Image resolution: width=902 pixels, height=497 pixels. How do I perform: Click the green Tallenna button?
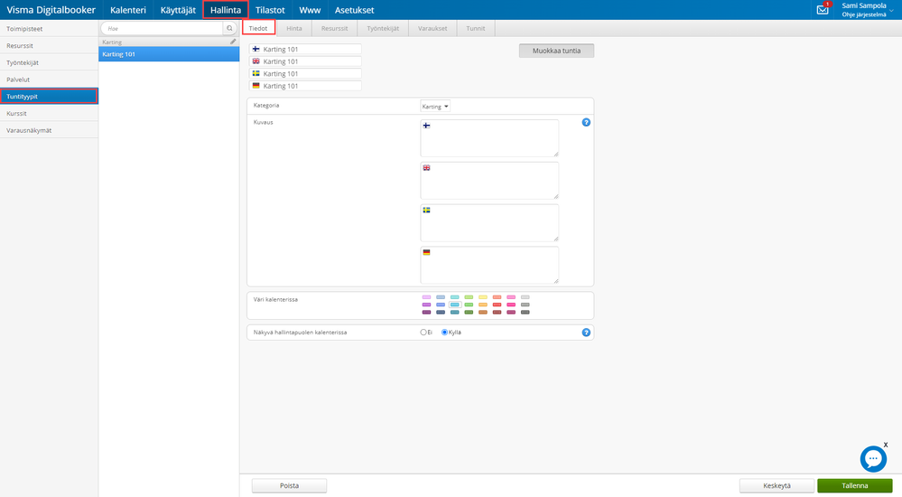click(x=855, y=485)
